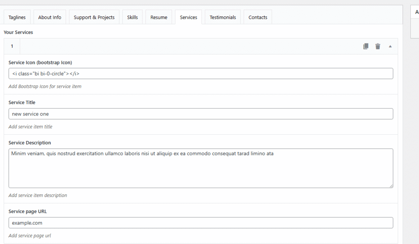Duplicate service item 1 with copy icon
The width and height of the screenshot is (419, 244).
pos(366,46)
